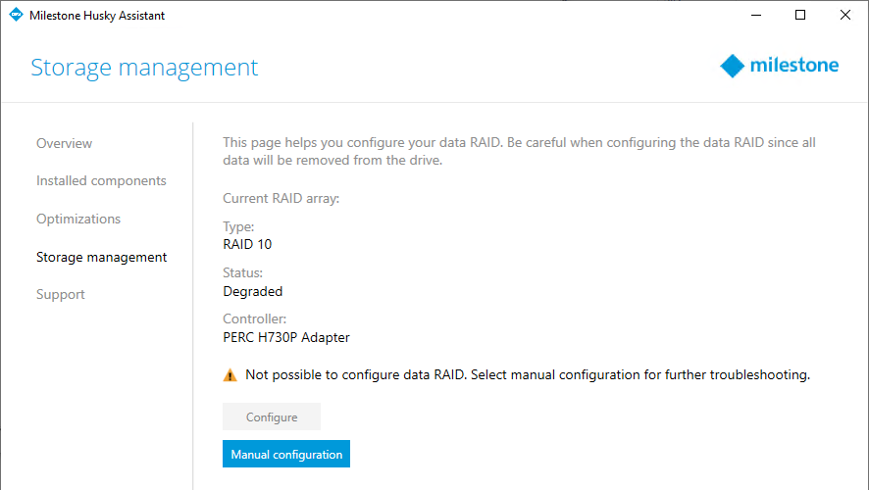This screenshot has height=490, width=869.
Task: Click the Degraded status value
Action: pos(253,291)
